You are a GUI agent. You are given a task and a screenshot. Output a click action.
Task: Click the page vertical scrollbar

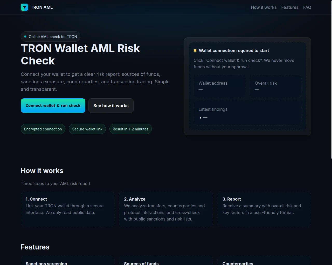coord(330,78)
